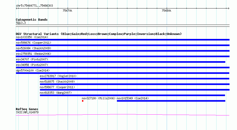
Task: Click the right arrow of the ruler
Action: click(228, 8)
